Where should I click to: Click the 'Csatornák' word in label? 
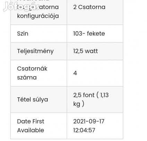(x=32, y=69)
